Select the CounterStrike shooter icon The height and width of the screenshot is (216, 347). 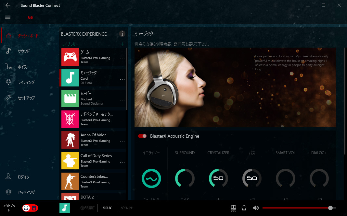[x=70, y=181]
